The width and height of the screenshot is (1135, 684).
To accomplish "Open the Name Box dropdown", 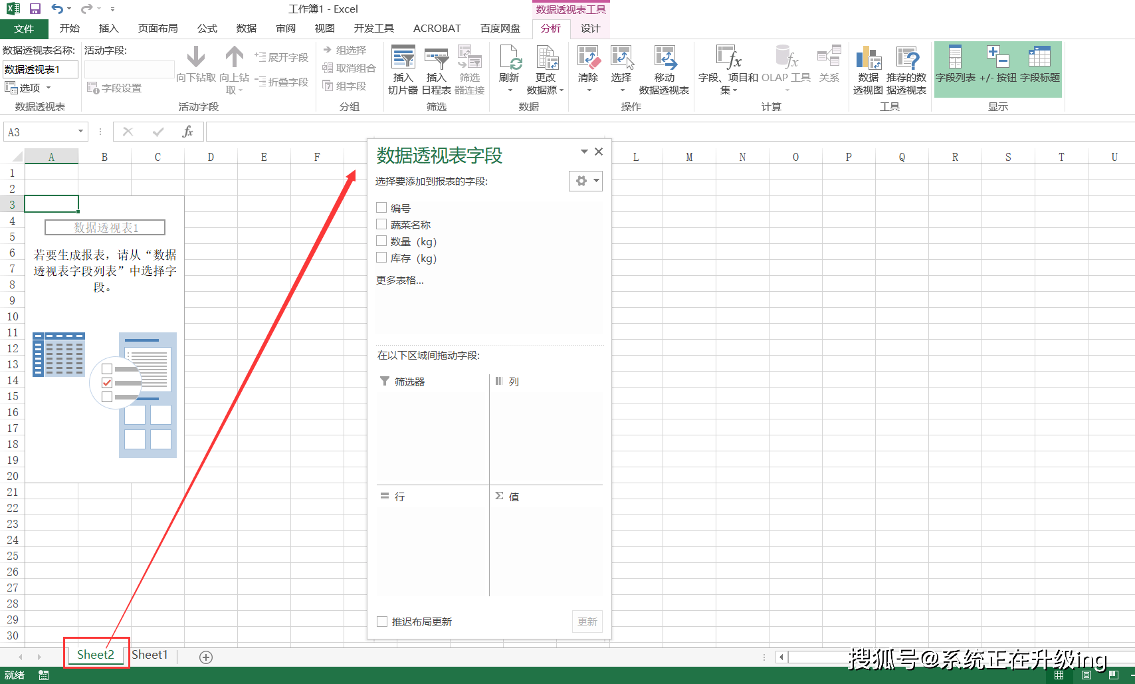I will tap(82, 132).
